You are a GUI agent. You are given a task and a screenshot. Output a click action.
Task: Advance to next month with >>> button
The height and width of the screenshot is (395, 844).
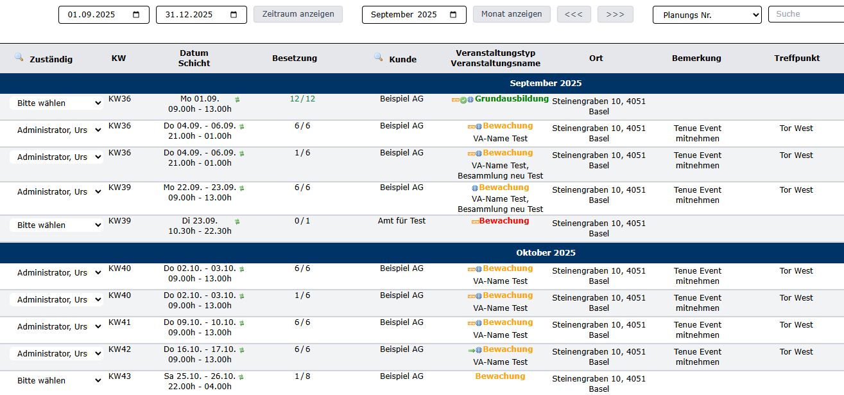click(615, 14)
